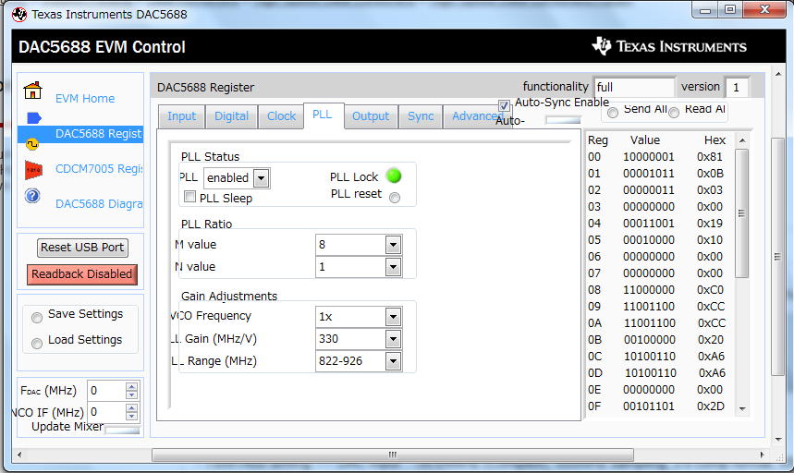The width and height of the screenshot is (794, 473).
Task: Switch to the Output tab
Action: click(371, 116)
